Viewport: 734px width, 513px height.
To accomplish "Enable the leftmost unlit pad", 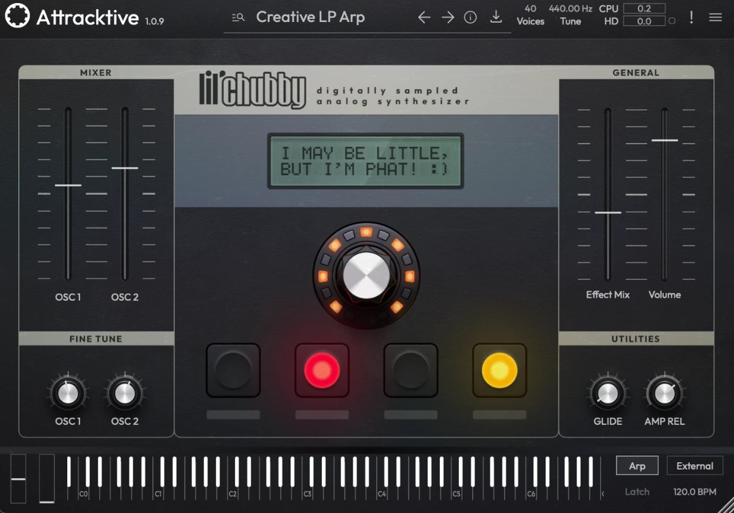I will pyautogui.click(x=233, y=369).
